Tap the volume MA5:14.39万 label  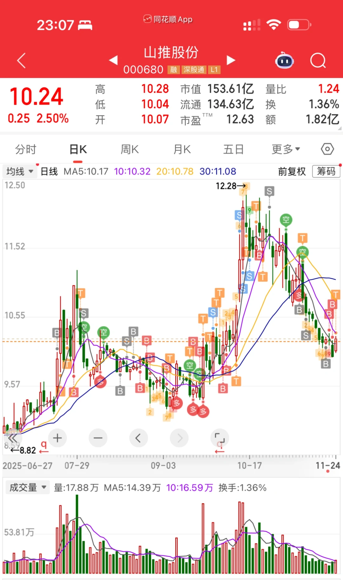[x=132, y=488]
